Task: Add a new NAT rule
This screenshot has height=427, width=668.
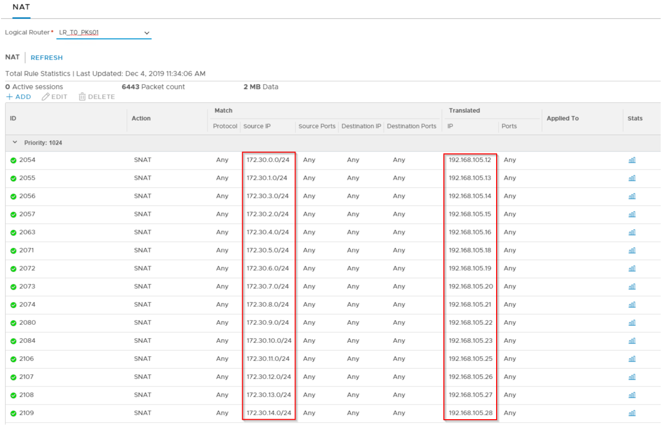Action: point(19,97)
